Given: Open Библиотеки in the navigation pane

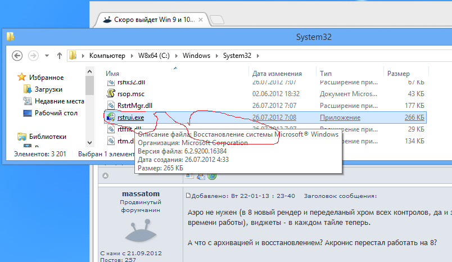Looking at the screenshot, I should 48,136.
